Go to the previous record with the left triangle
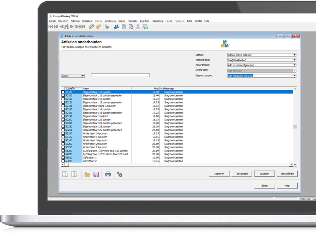 click(62, 27)
